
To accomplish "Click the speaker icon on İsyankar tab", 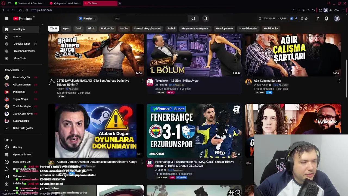I will click(55, 3).
